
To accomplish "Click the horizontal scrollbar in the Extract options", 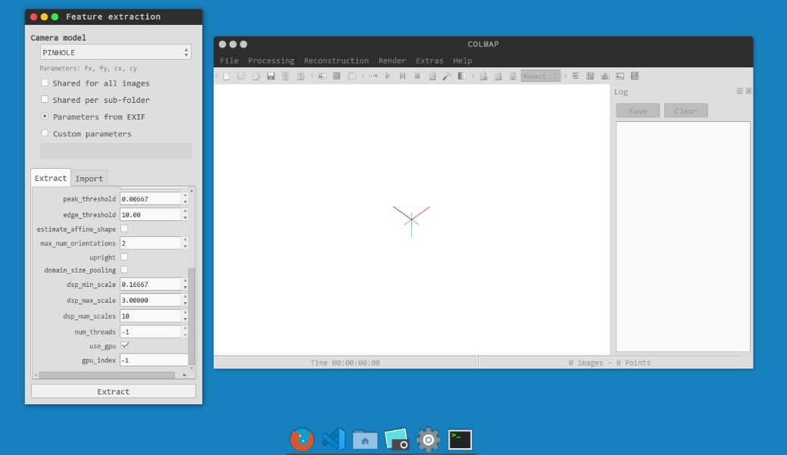I will pyautogui.click(x=107, y=376).
